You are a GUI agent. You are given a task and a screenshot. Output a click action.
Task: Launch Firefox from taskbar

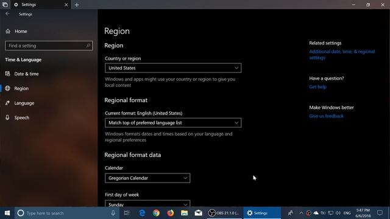tap(171, 213)
